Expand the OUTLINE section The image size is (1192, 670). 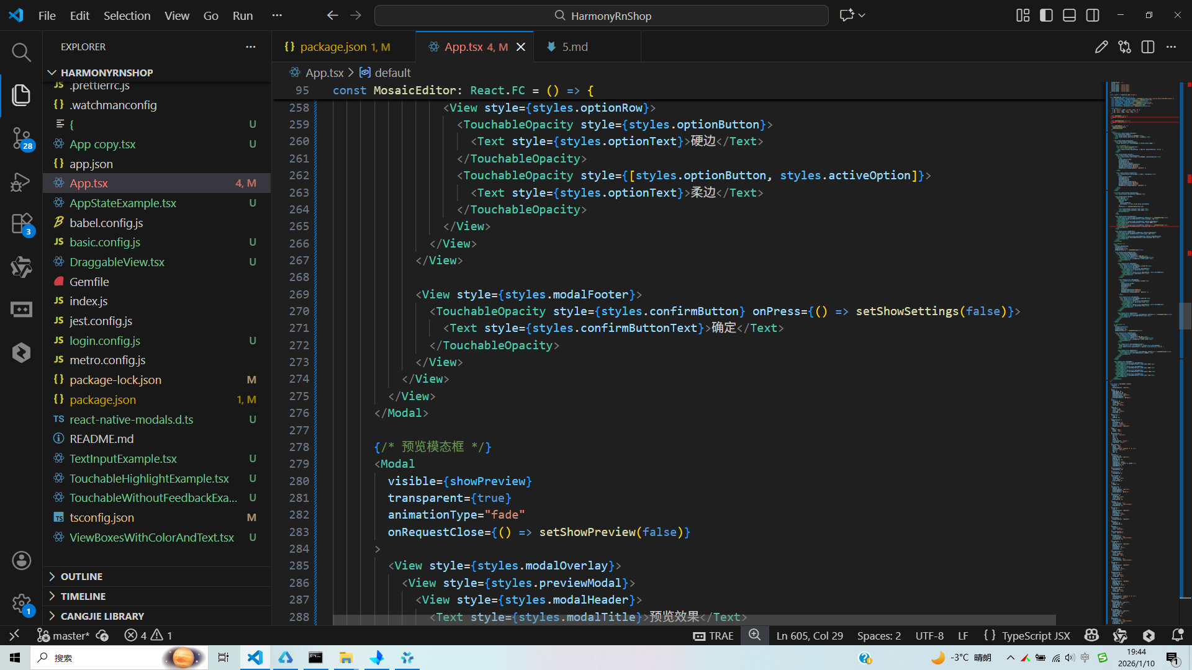tap(81, 576)
